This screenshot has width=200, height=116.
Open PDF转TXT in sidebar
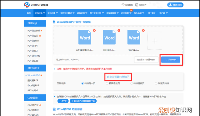pyautogui.click(x=32, y=51)
